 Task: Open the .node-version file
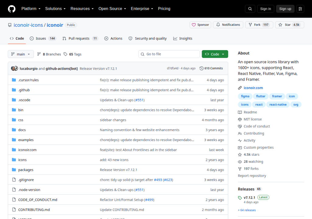coord(29,190)
